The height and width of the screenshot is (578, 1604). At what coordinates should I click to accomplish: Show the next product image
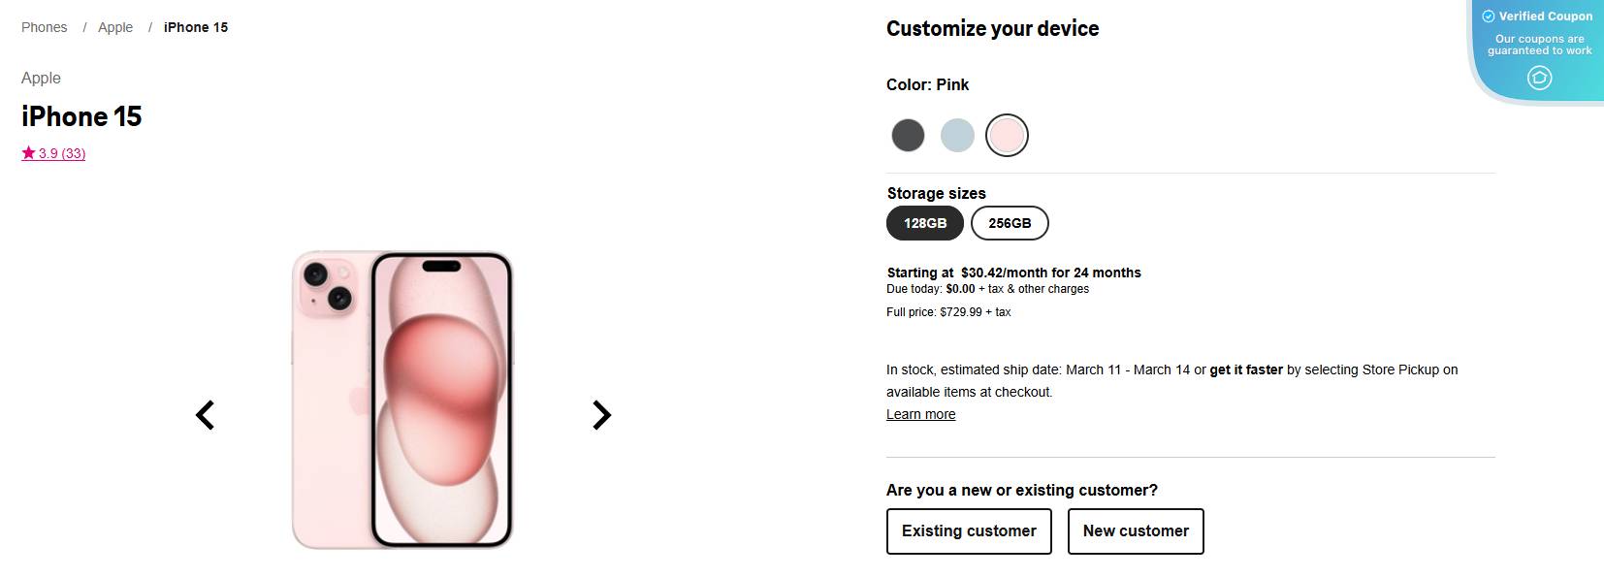pos(601,414)
